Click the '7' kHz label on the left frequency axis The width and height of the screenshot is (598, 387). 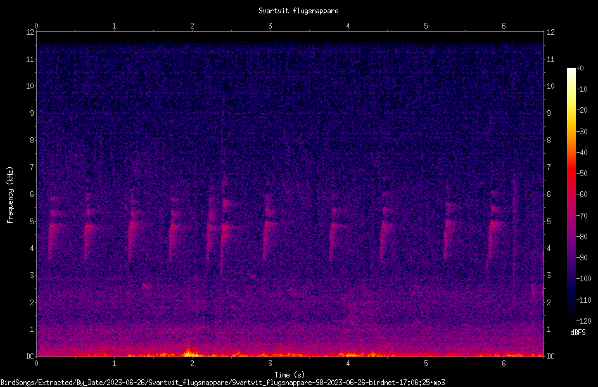tap(32, 167)
